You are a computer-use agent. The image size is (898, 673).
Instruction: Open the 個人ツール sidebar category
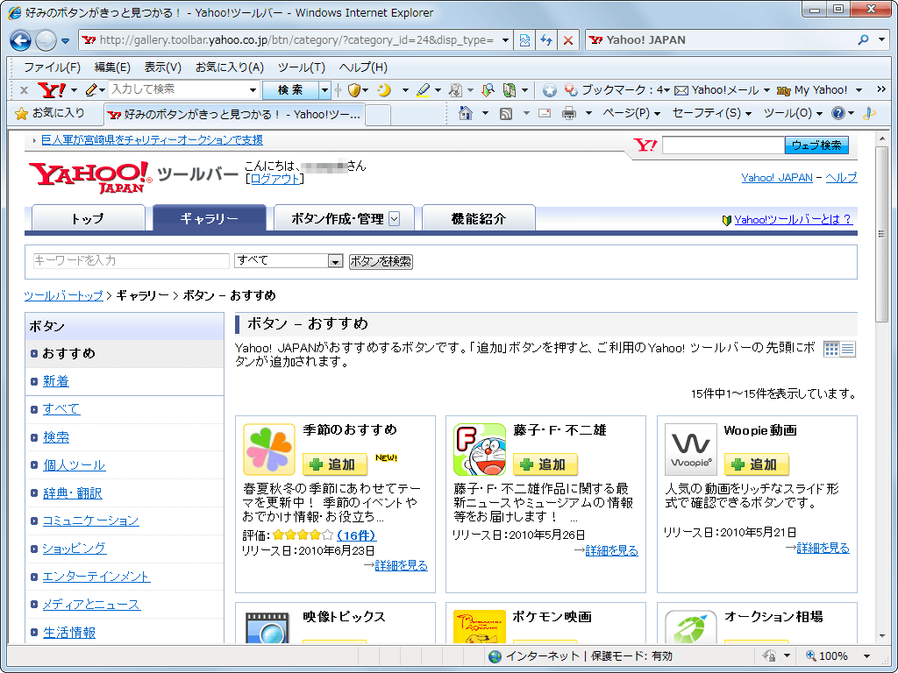[75, 464]
